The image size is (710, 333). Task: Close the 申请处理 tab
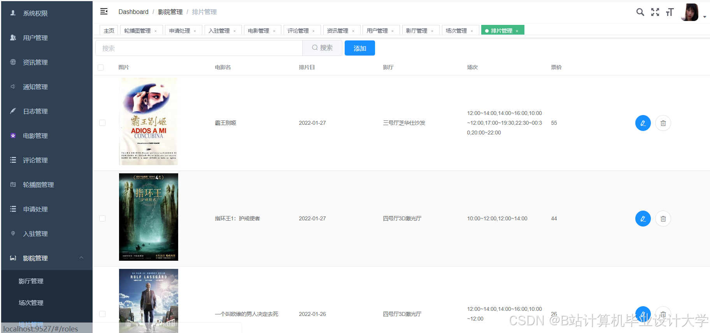click(x=195, y=31)
